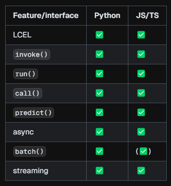The width and height of the screenshot is (171, 186).
Task: Click the JS/TS checkmark for run()
Action: click(x=141, y=73)
